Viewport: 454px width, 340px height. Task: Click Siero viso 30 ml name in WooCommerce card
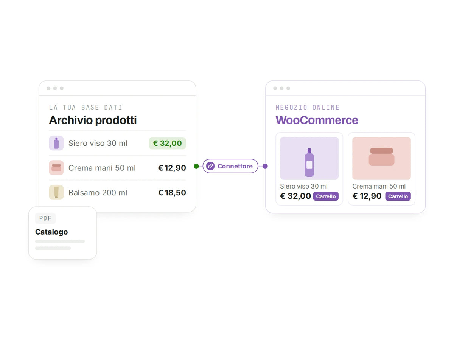point(304,186)
